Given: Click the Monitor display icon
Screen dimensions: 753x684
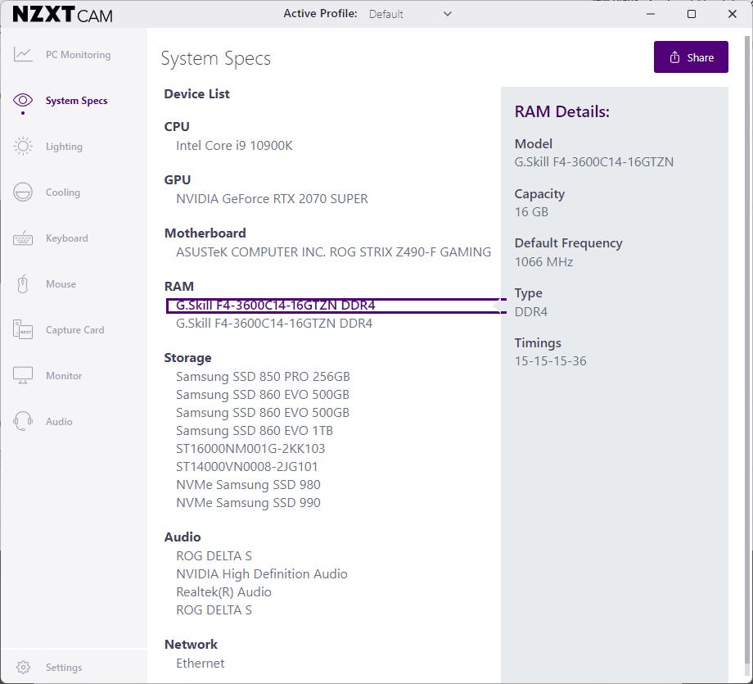Looking at the screenshot, I should (x=23, y=375).
